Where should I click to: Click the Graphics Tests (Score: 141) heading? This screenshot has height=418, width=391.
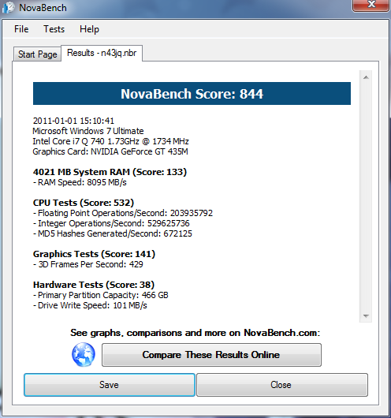coord(94,254)
